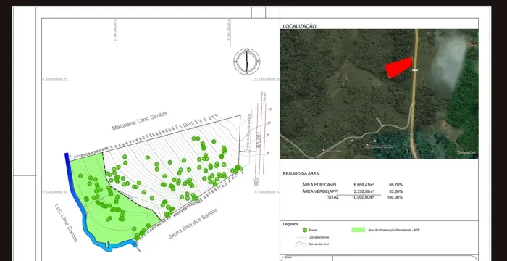Click the TOTAL 10.000,00m² value
Image resolution: width=507 pixels, height=261 pixels.
(x=363, y=197)
